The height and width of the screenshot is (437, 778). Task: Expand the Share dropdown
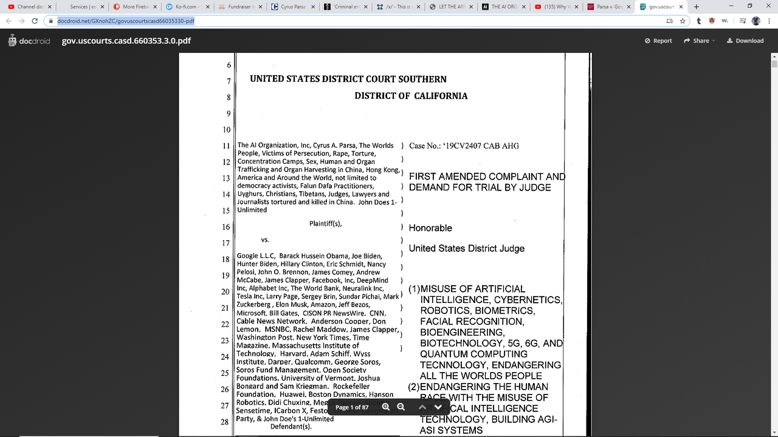(699, 41)
